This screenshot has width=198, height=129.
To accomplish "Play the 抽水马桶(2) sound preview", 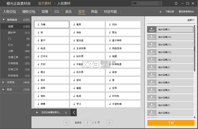I will [152, 67].
